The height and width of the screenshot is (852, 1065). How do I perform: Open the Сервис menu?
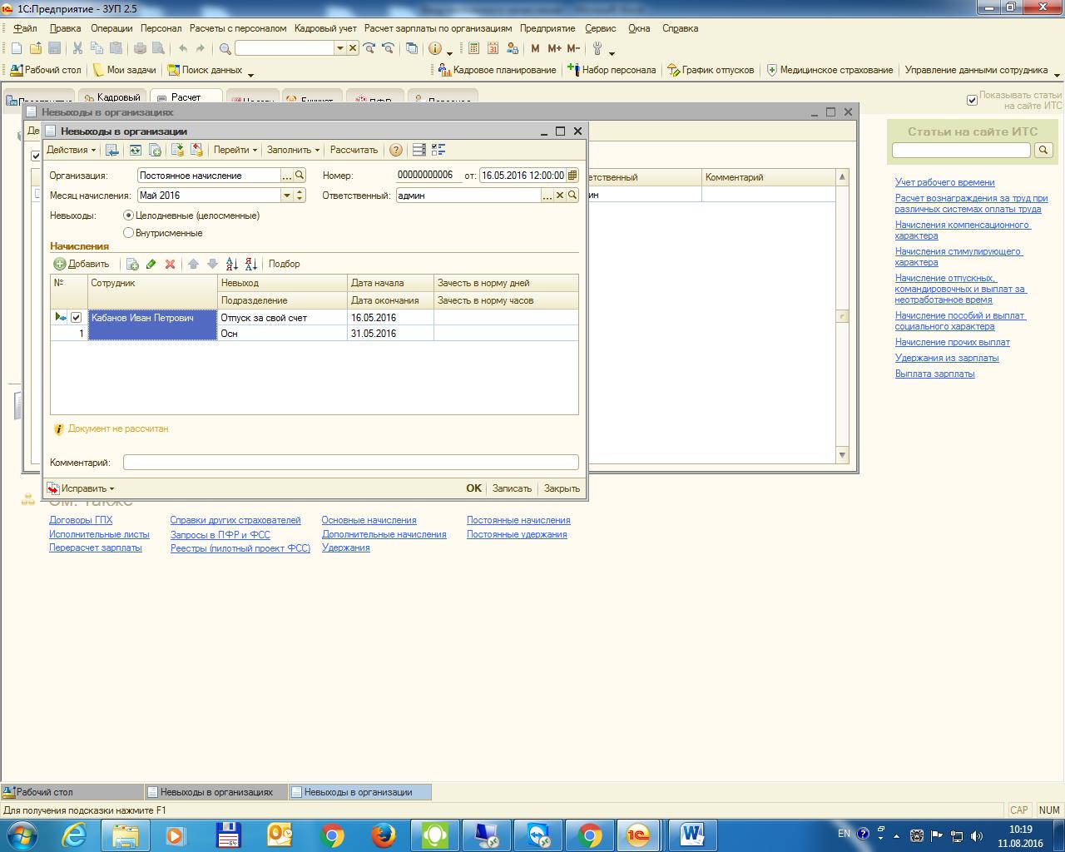[601, 28]
